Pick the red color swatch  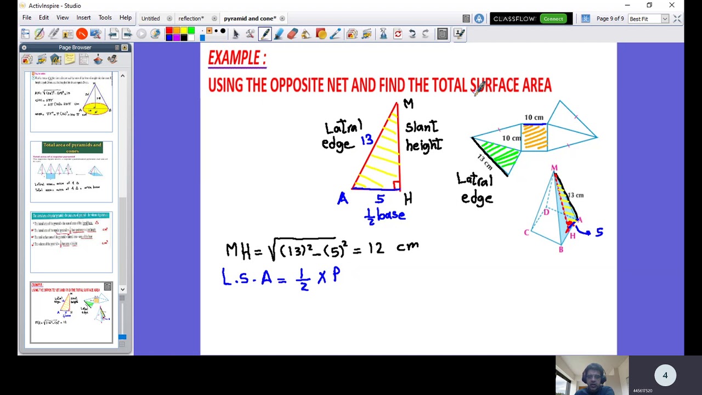click(169, 31)
